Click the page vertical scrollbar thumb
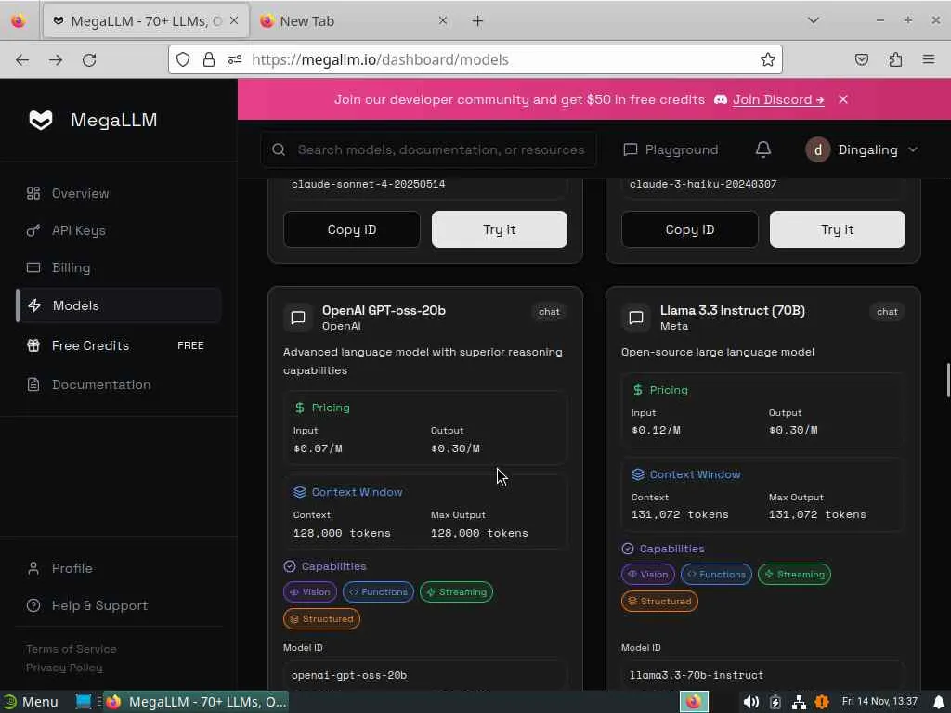Screen dimensions: 951x713 tap(948, 380)
